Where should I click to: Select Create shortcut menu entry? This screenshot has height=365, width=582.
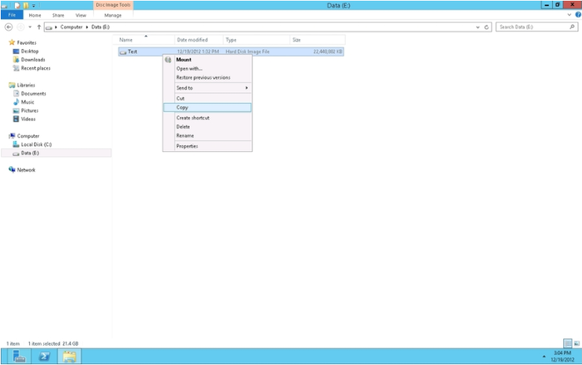point(193,118)
